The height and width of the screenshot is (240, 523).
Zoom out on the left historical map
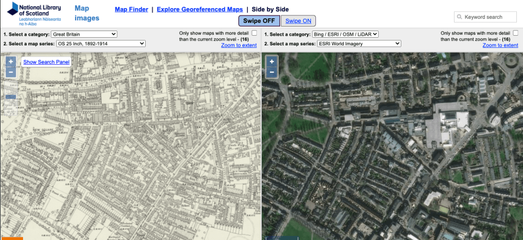pos(10,72)
